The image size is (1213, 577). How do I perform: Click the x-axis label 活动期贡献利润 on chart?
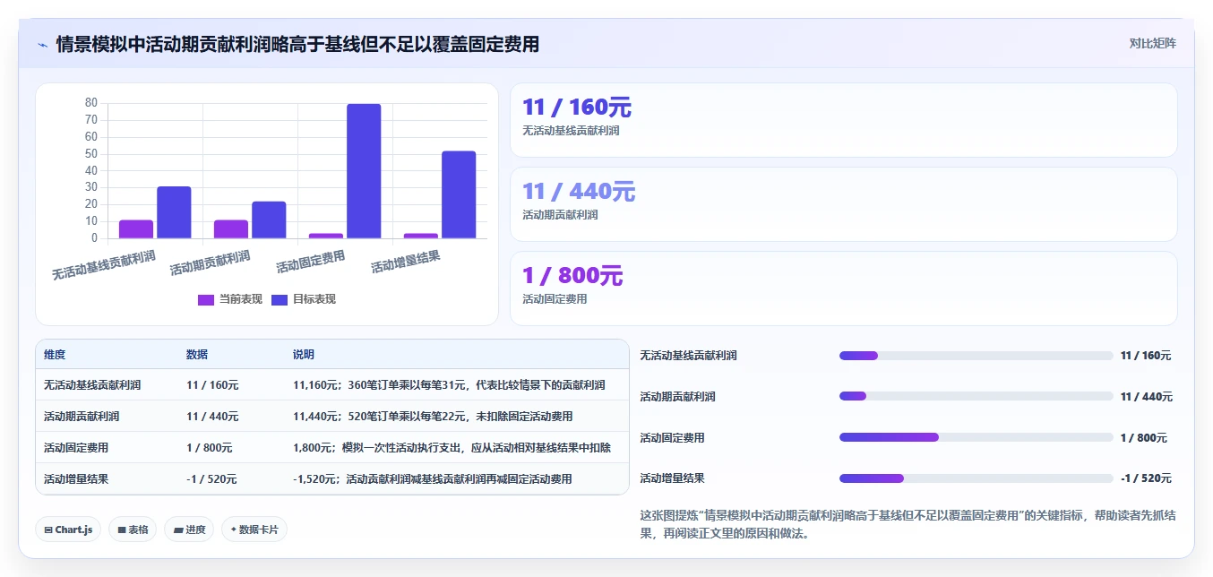point(211,263)
